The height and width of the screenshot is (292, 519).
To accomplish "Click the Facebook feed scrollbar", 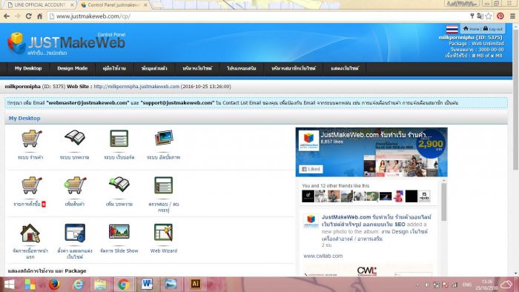I will [443, 202].
